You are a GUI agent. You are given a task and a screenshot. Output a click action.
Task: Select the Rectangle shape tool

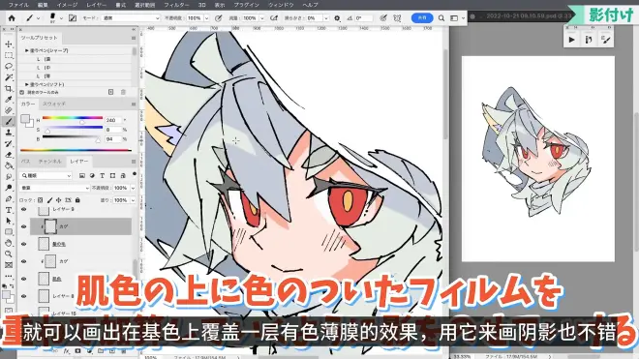9,232
